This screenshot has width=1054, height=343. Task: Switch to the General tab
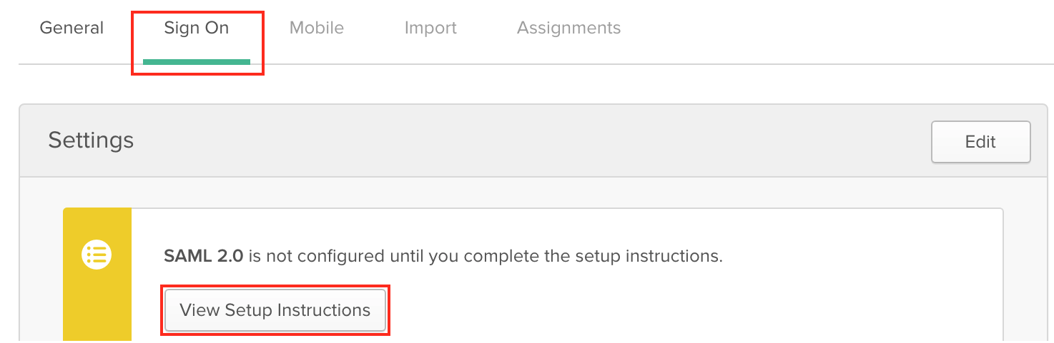point(72,28)
